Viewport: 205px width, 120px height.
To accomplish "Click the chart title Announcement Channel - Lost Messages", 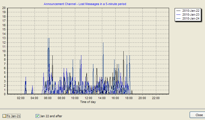I will click(x=85, y=4).
